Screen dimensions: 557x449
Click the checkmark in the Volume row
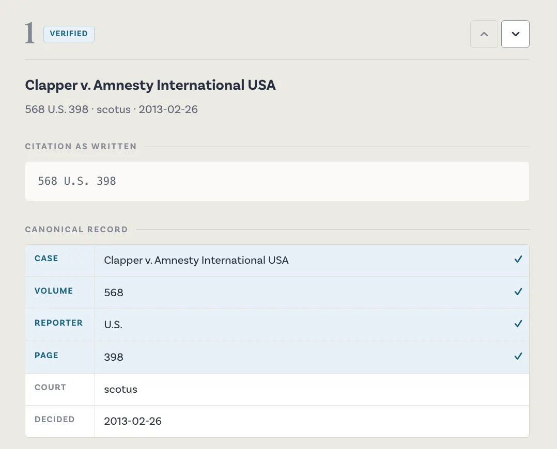coord(518,292)
